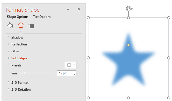This screenshot has height=101, width=172.
Task: Click the top-left selection handle
Action: (88, 18)
